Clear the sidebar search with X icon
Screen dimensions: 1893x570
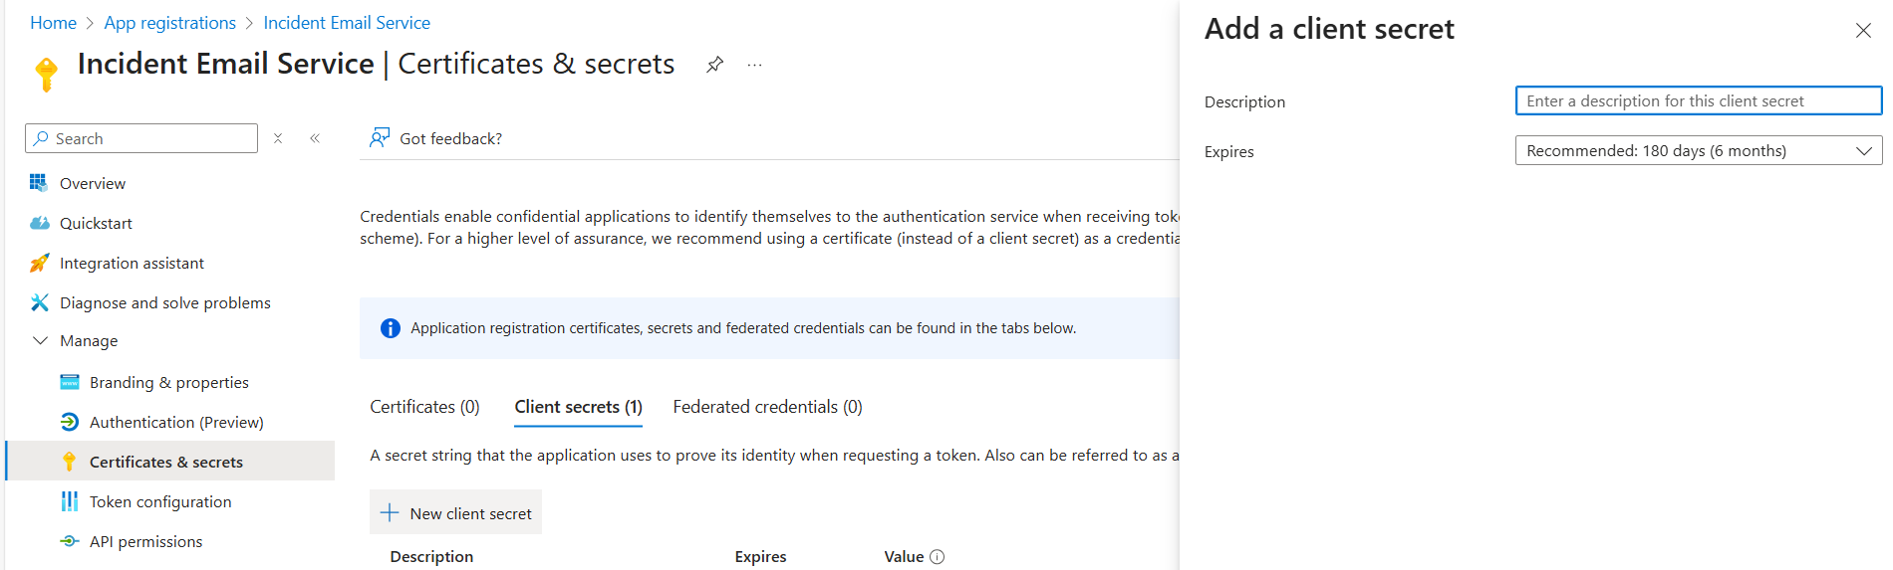pos(278,138)
